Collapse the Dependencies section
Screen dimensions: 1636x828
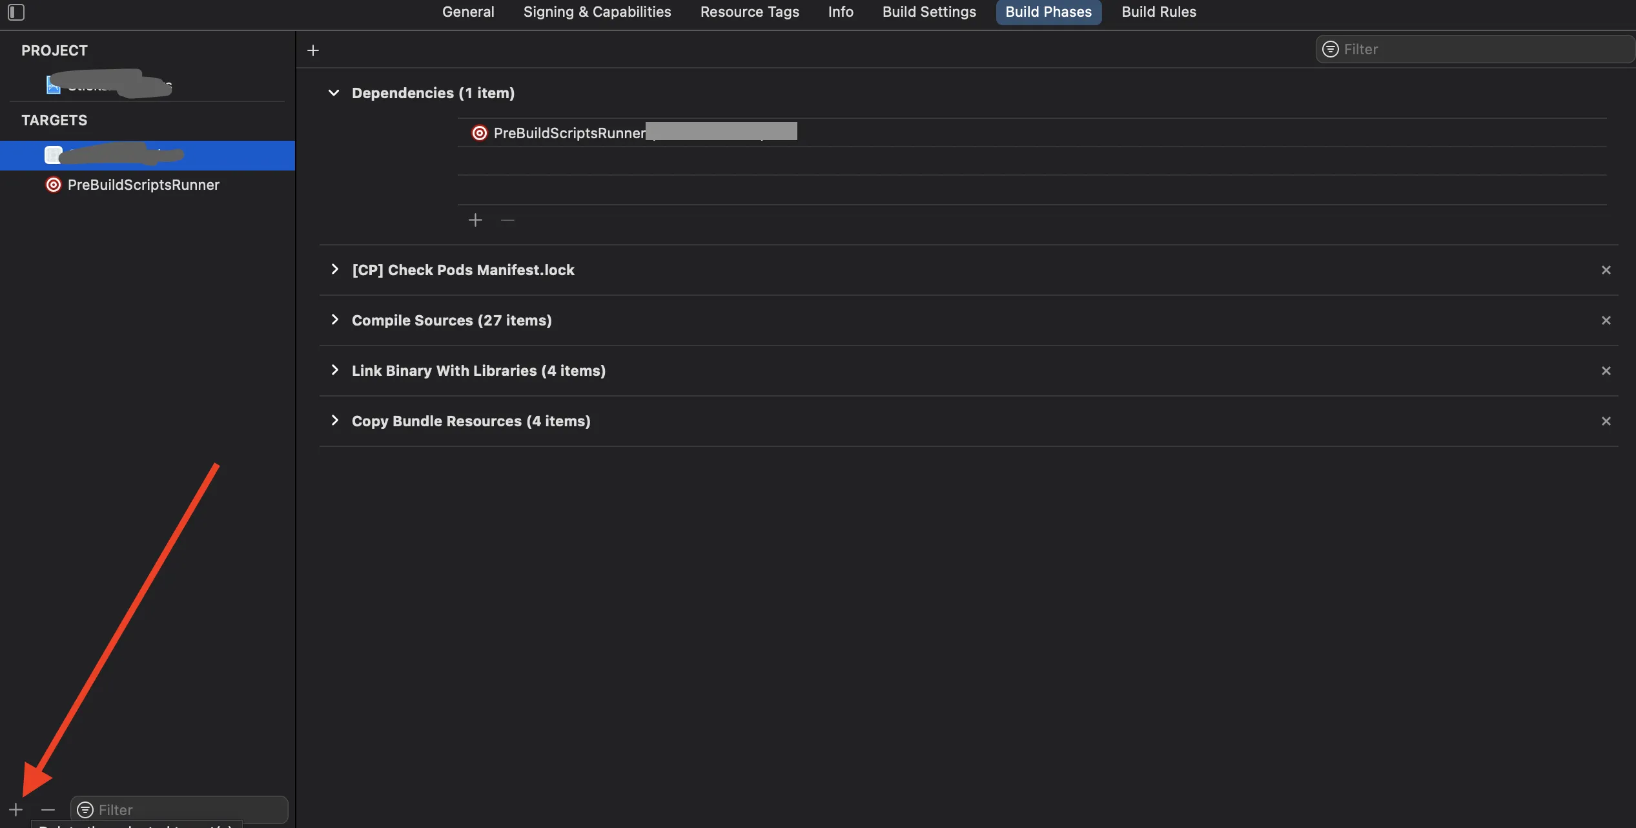tap(334, 93)
